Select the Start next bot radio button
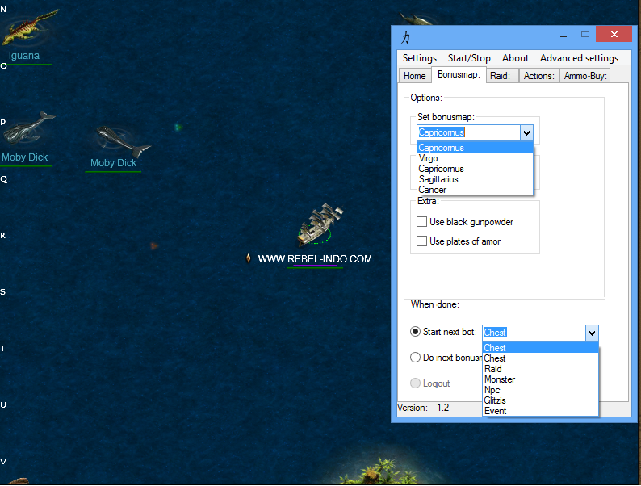This screenshot has height=486, width=641. point(415,332)
